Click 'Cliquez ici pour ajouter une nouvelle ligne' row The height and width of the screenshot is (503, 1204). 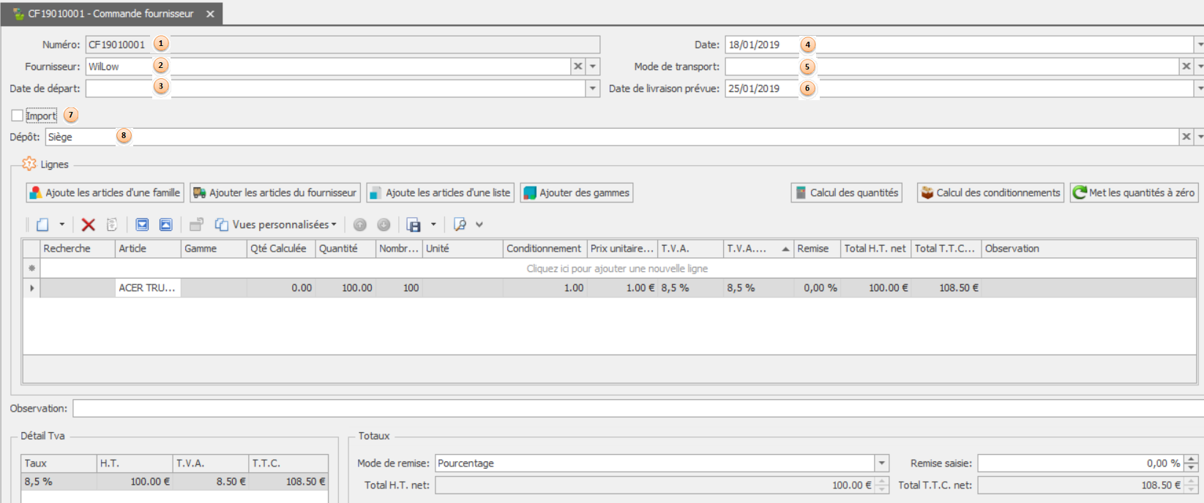coord(618,268)
